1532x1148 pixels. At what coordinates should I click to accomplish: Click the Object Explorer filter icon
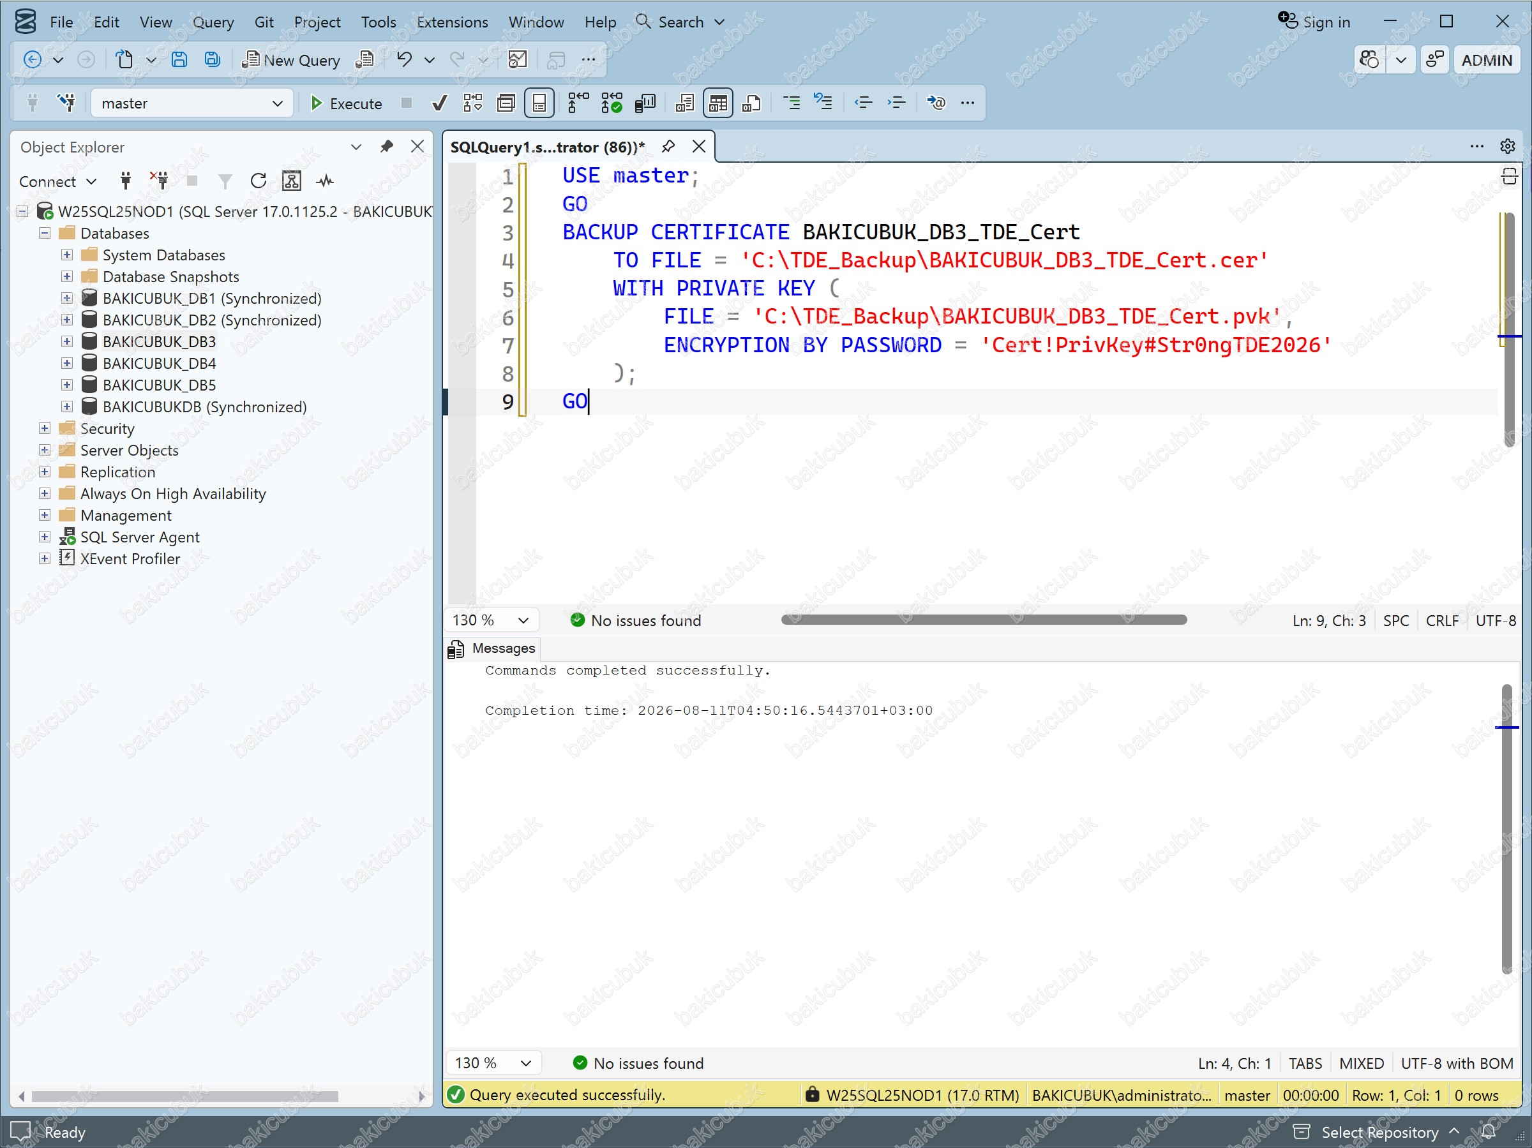coord(225,181)
